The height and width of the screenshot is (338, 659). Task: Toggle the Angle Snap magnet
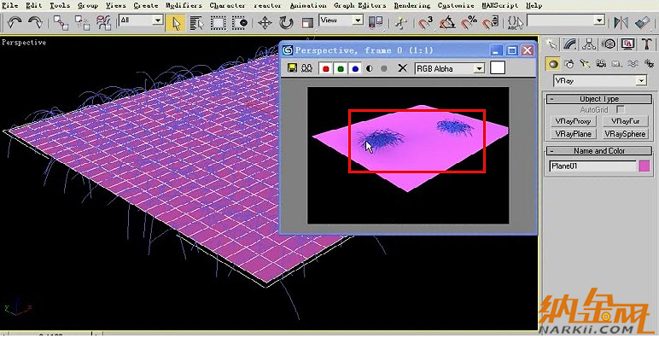tap(447, 22)
